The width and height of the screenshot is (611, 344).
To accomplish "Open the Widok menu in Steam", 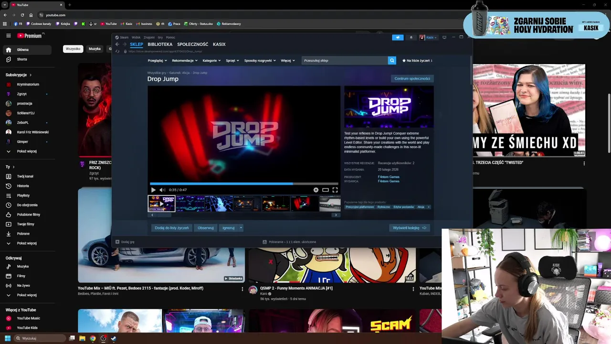I will (x=136, y=37).
